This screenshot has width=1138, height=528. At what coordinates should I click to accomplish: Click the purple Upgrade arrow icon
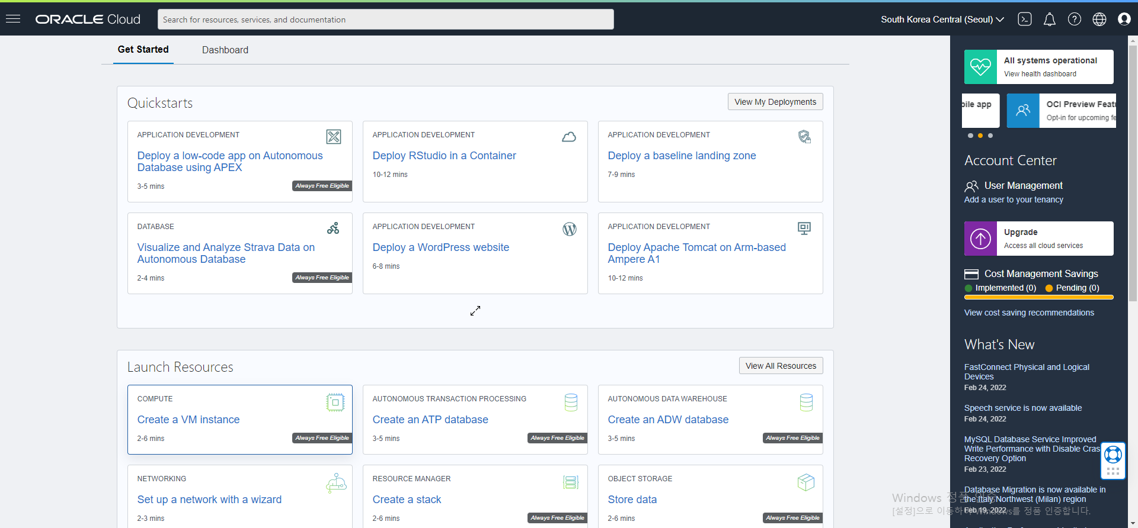[x=980, y=239]
